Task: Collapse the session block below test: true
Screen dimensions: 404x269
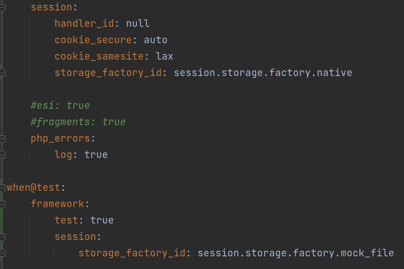Action: click(2, 237)
